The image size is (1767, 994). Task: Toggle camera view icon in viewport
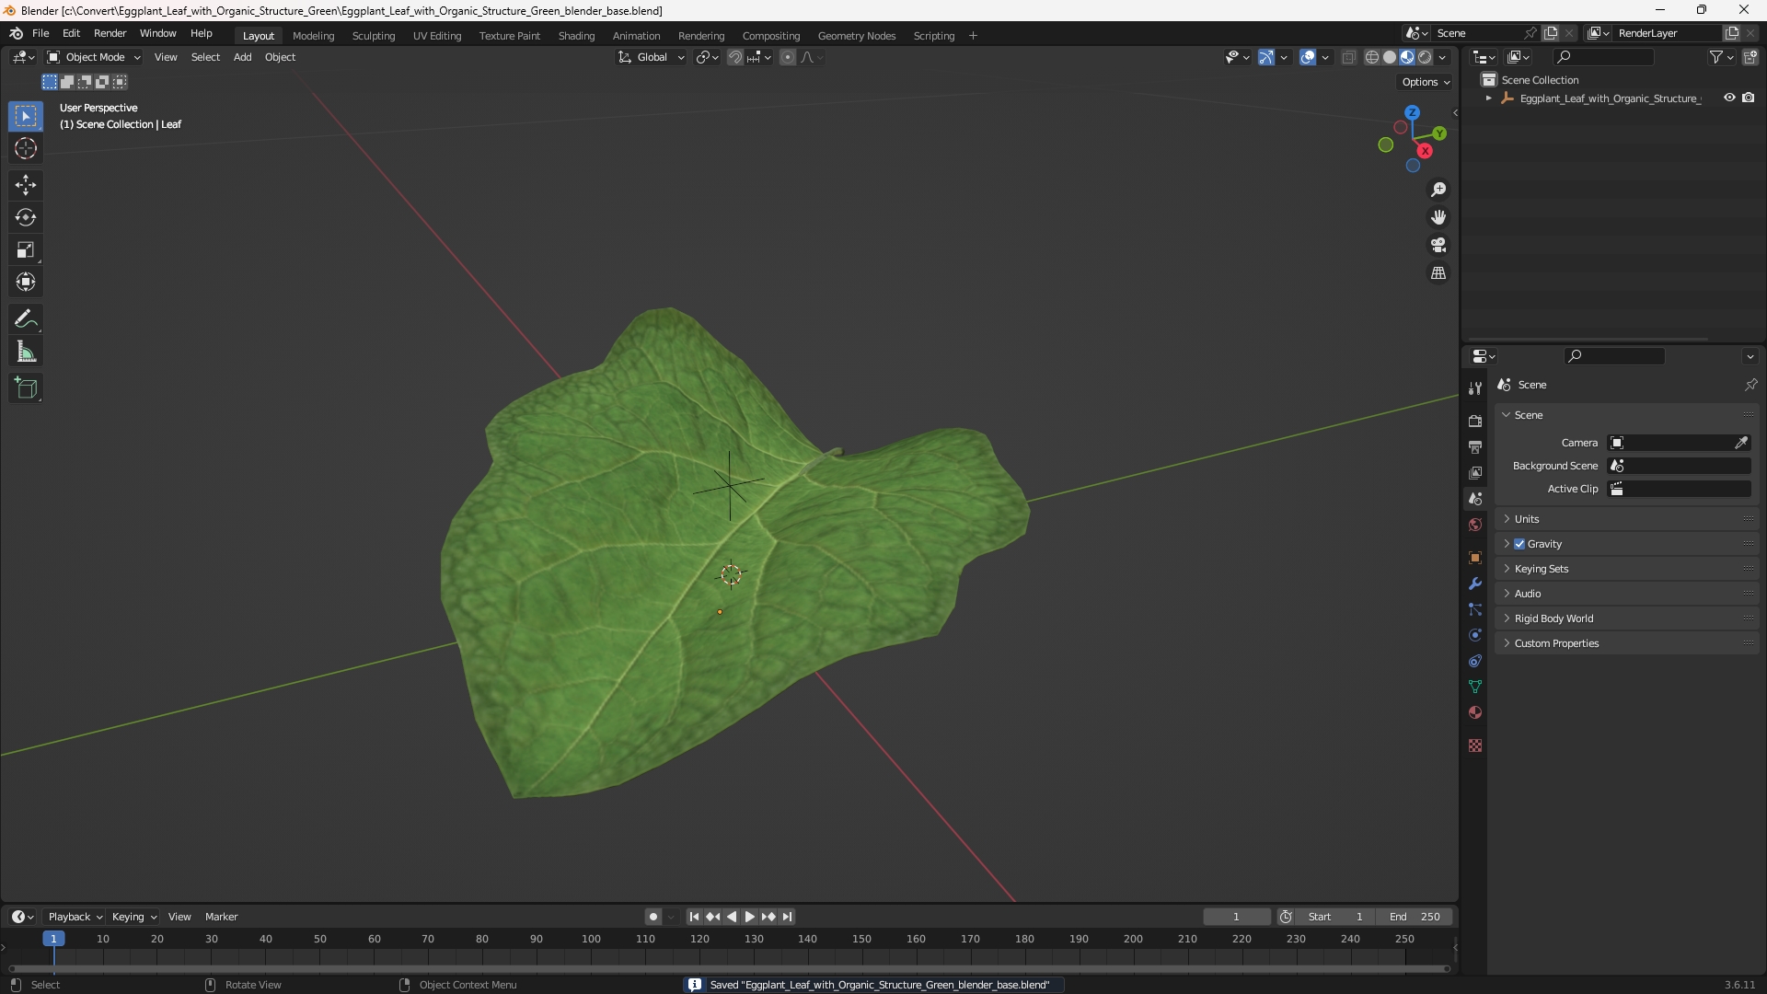coord(1438,245)
